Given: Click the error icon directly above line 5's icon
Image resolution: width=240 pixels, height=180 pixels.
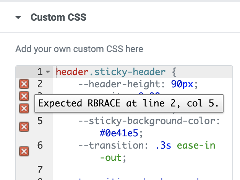Looking at the screenshot, I should point(24,108).
